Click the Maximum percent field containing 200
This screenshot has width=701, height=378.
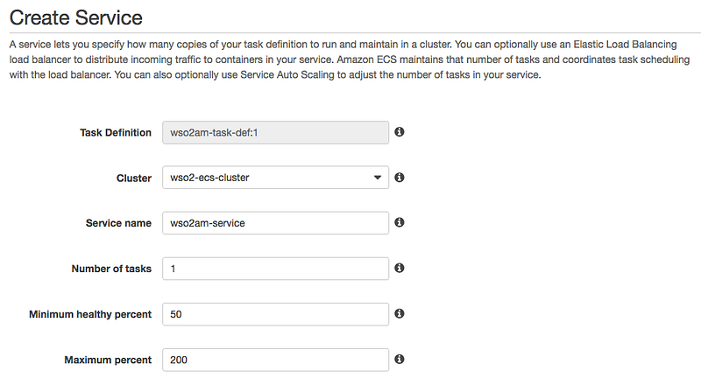point(274,360)
